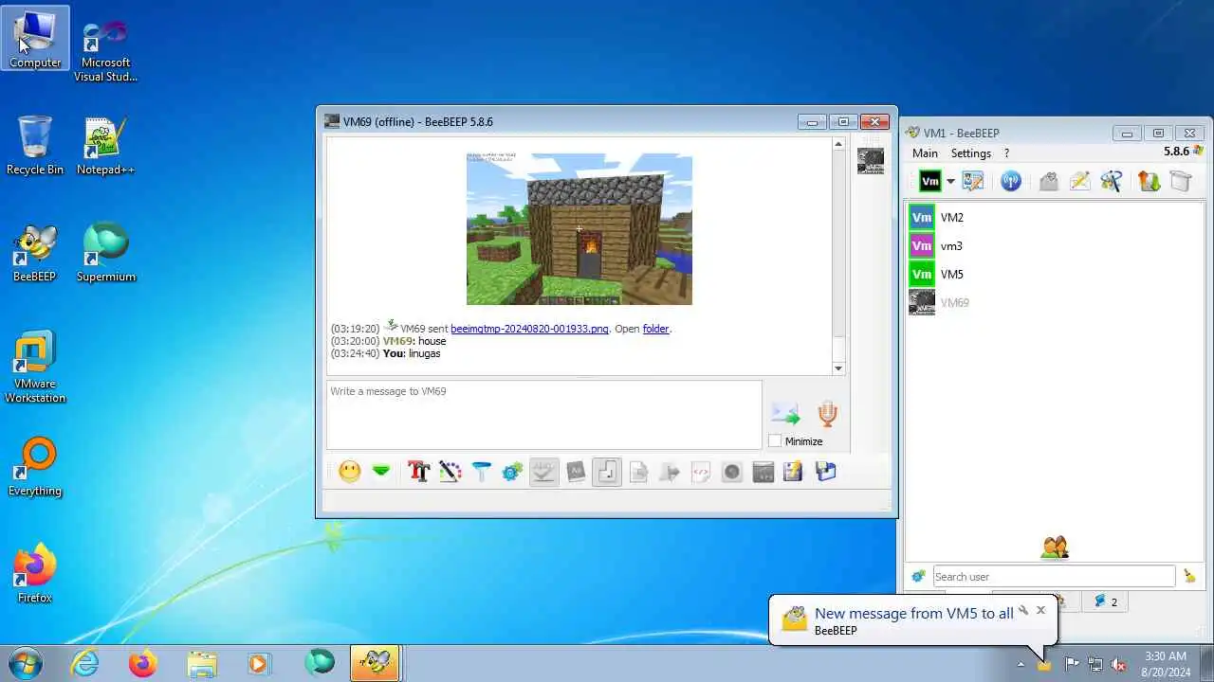Open the file transfer up-down arrows icon
Image resolution: width=1214 pixels, height=682 pixels.
(1149, 181)
